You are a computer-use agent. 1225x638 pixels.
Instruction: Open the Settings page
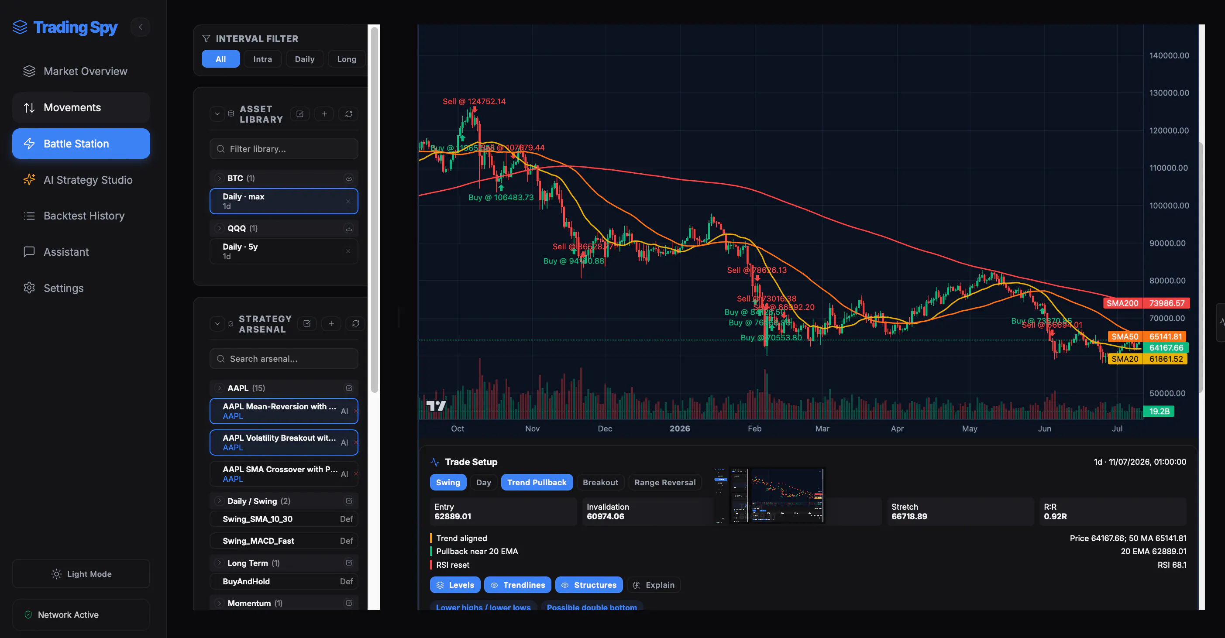pyautogui.click(x=81, y=288)
